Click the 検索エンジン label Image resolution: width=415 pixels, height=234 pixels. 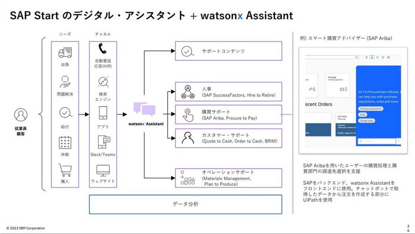[x=103, y=96]
